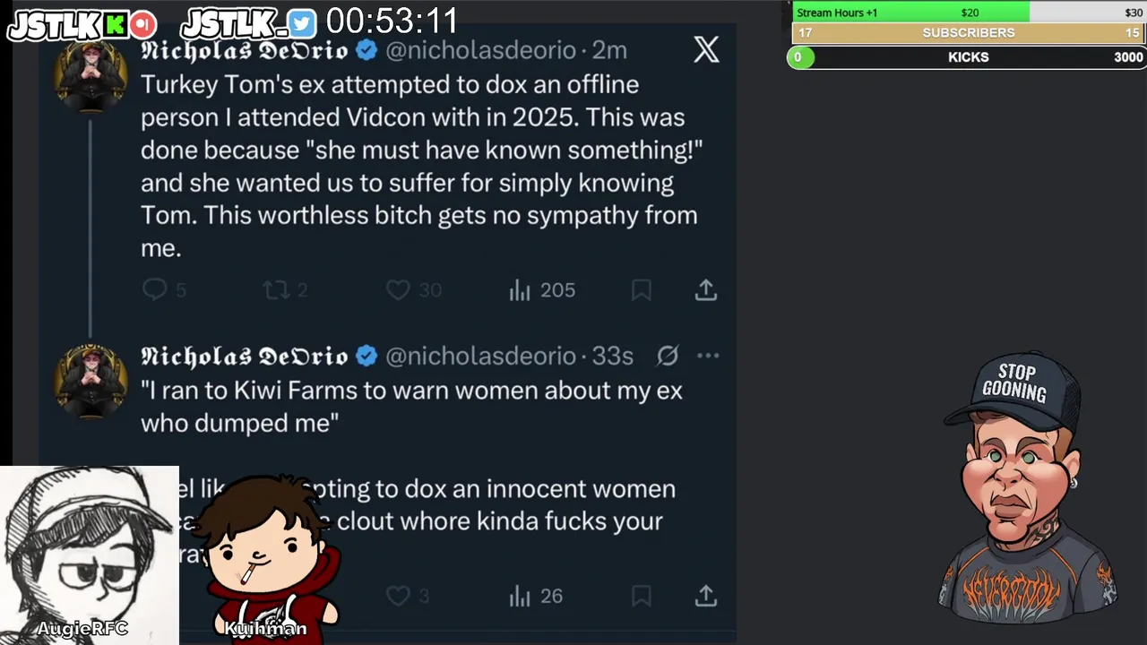
Task: Open view analytics showing 205 views
Action: click(521, 289)
